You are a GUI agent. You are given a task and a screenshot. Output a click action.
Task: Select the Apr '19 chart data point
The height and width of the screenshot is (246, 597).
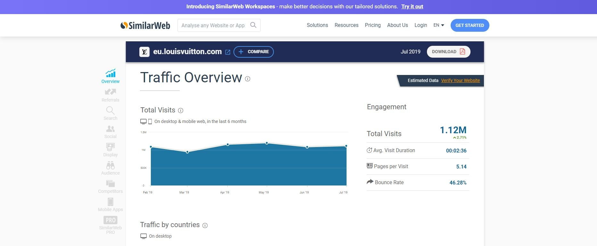pyautogui.click(x=228, y=144)
